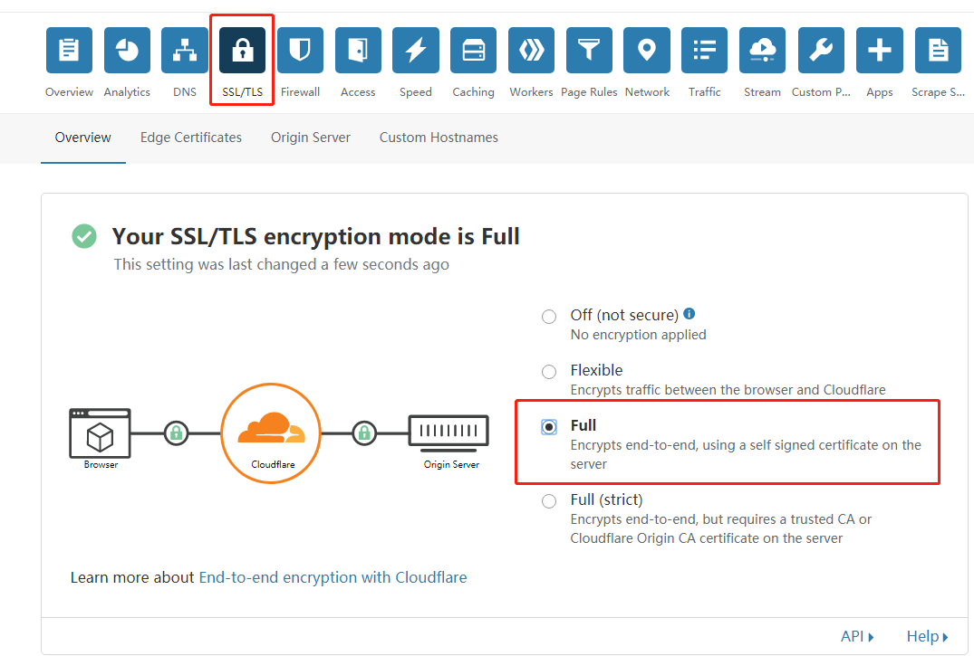Open the Page Rules funnel icon
This screenshot has width=974, height=656.
point(589,50)
